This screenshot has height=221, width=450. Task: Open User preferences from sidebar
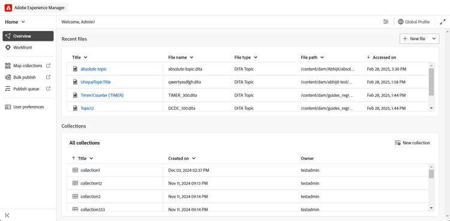click(28, 107)
